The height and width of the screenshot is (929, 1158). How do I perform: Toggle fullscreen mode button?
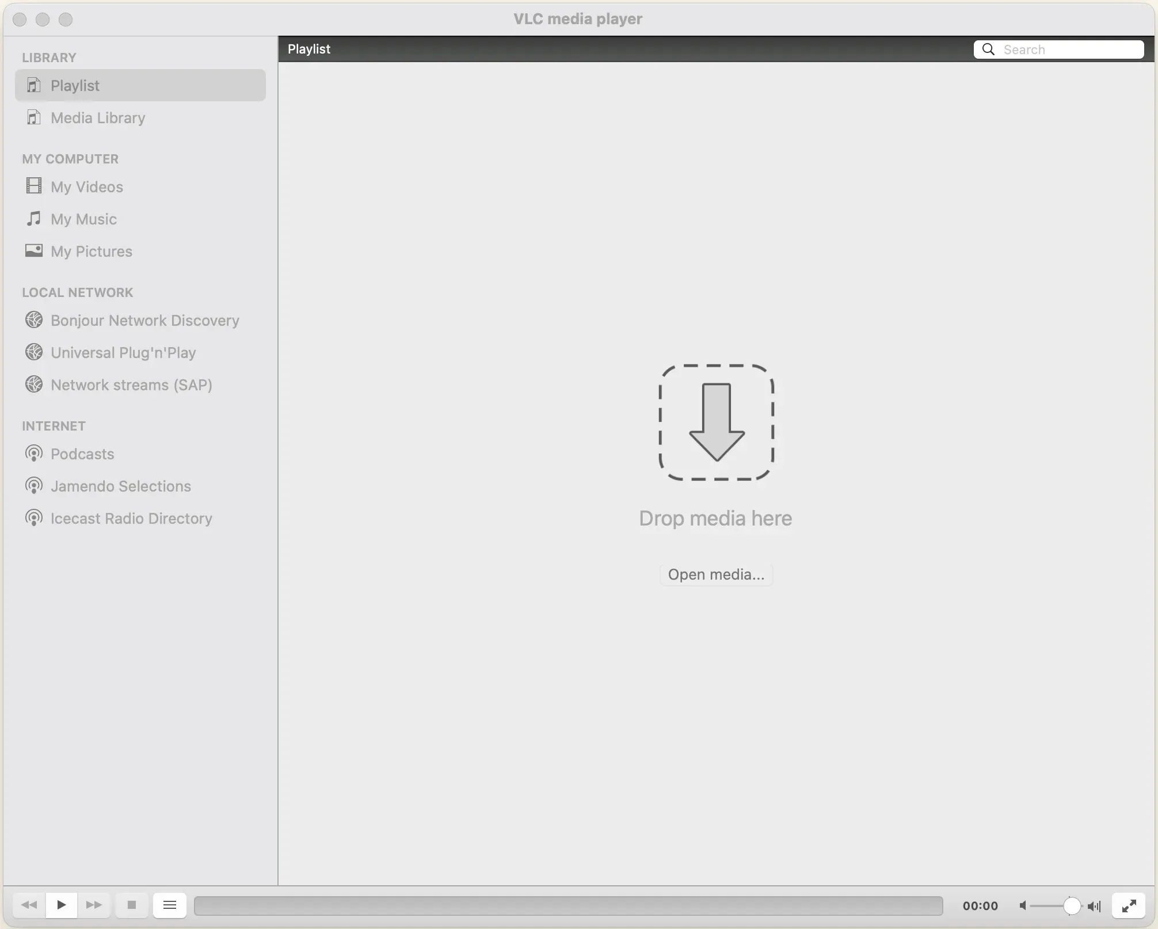(1129, 905)
